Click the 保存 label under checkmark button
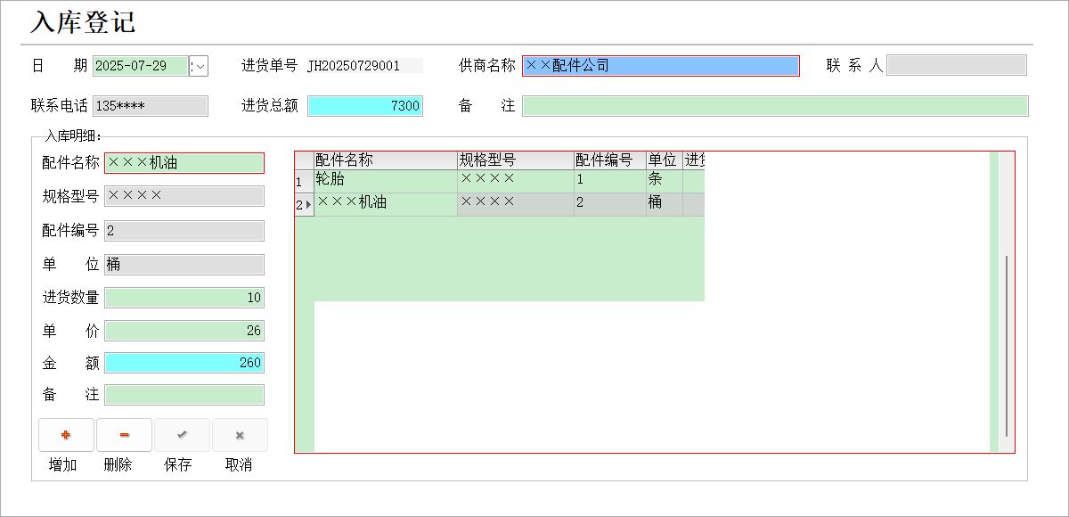Screen dimensions: 1069x517 click(177, 465)
